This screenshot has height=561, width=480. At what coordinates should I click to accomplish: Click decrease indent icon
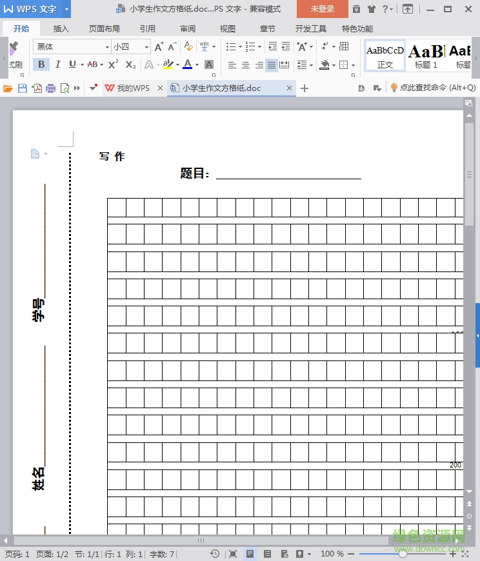[273, 46]
